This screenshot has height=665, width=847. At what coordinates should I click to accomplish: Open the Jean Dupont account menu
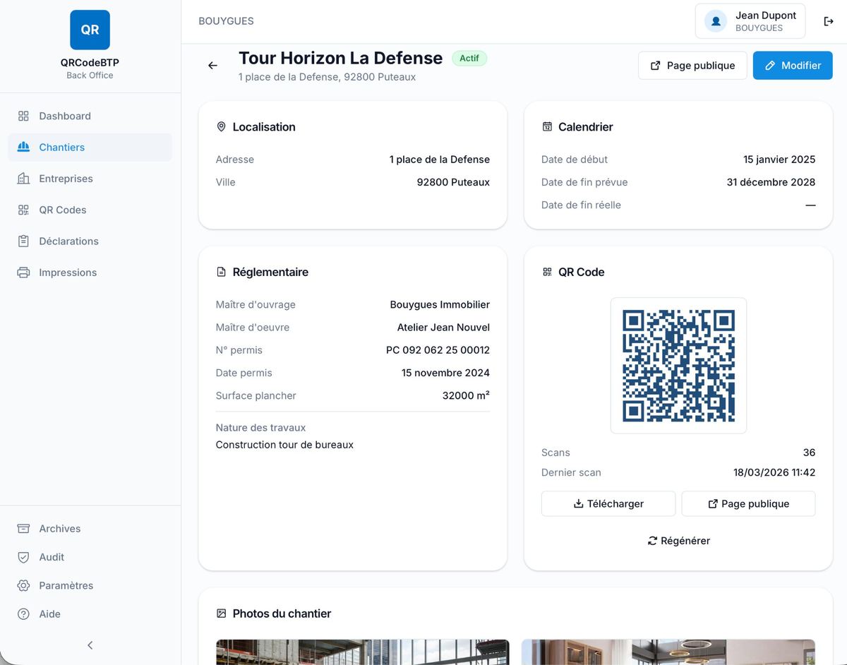750,21
